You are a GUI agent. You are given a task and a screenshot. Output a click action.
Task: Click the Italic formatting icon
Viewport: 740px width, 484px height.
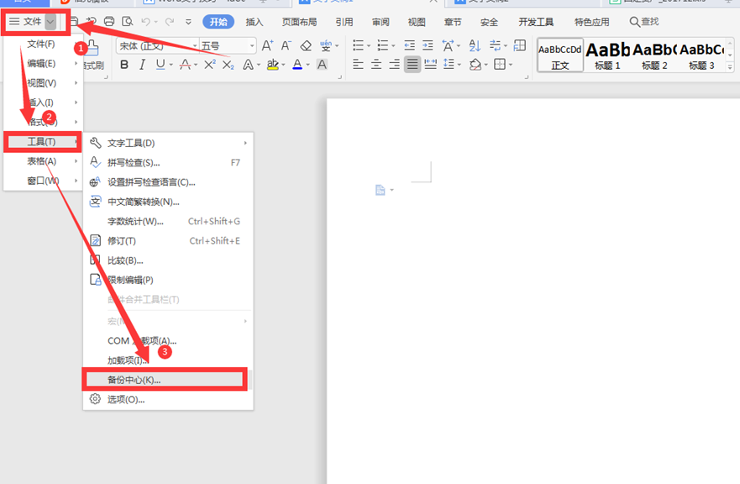click(142, 65)
